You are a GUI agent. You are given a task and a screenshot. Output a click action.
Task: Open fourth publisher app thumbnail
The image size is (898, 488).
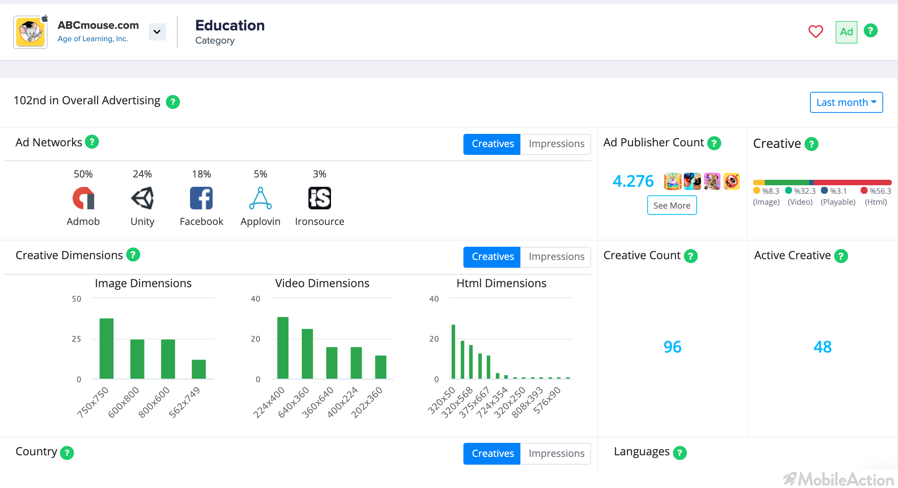pyautogui.click(x=732, y=181)
